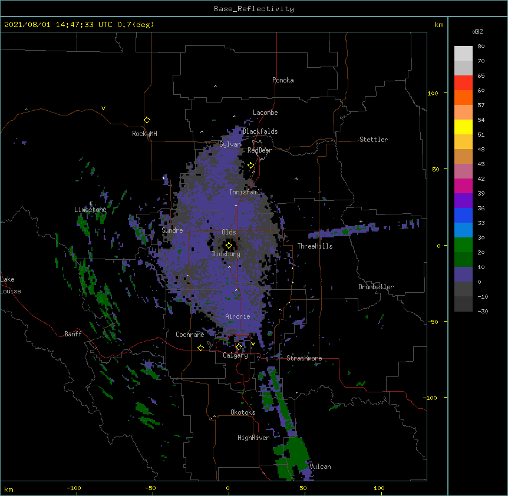Select the RedDeer city label

coord(259,150)
